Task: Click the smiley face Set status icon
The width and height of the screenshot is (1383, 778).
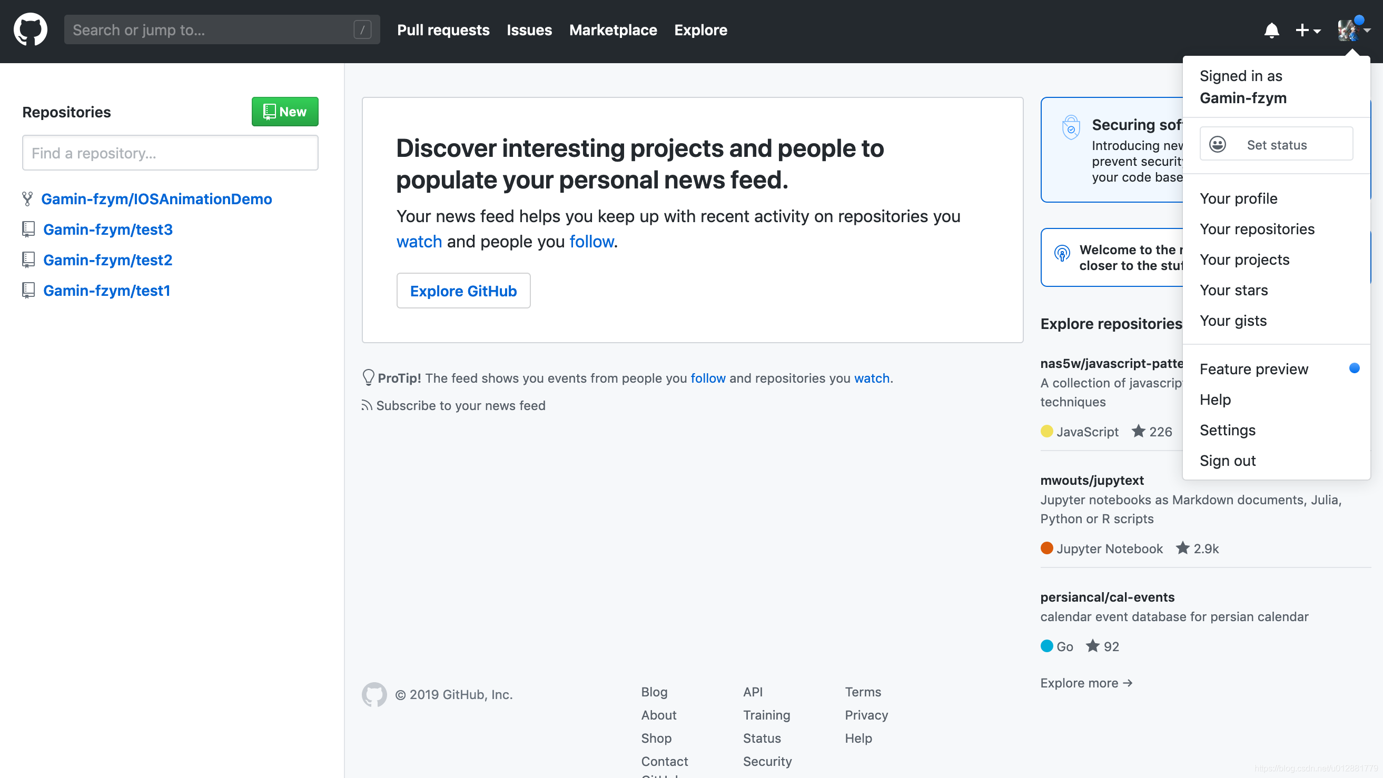Action: pos(1218,144)
